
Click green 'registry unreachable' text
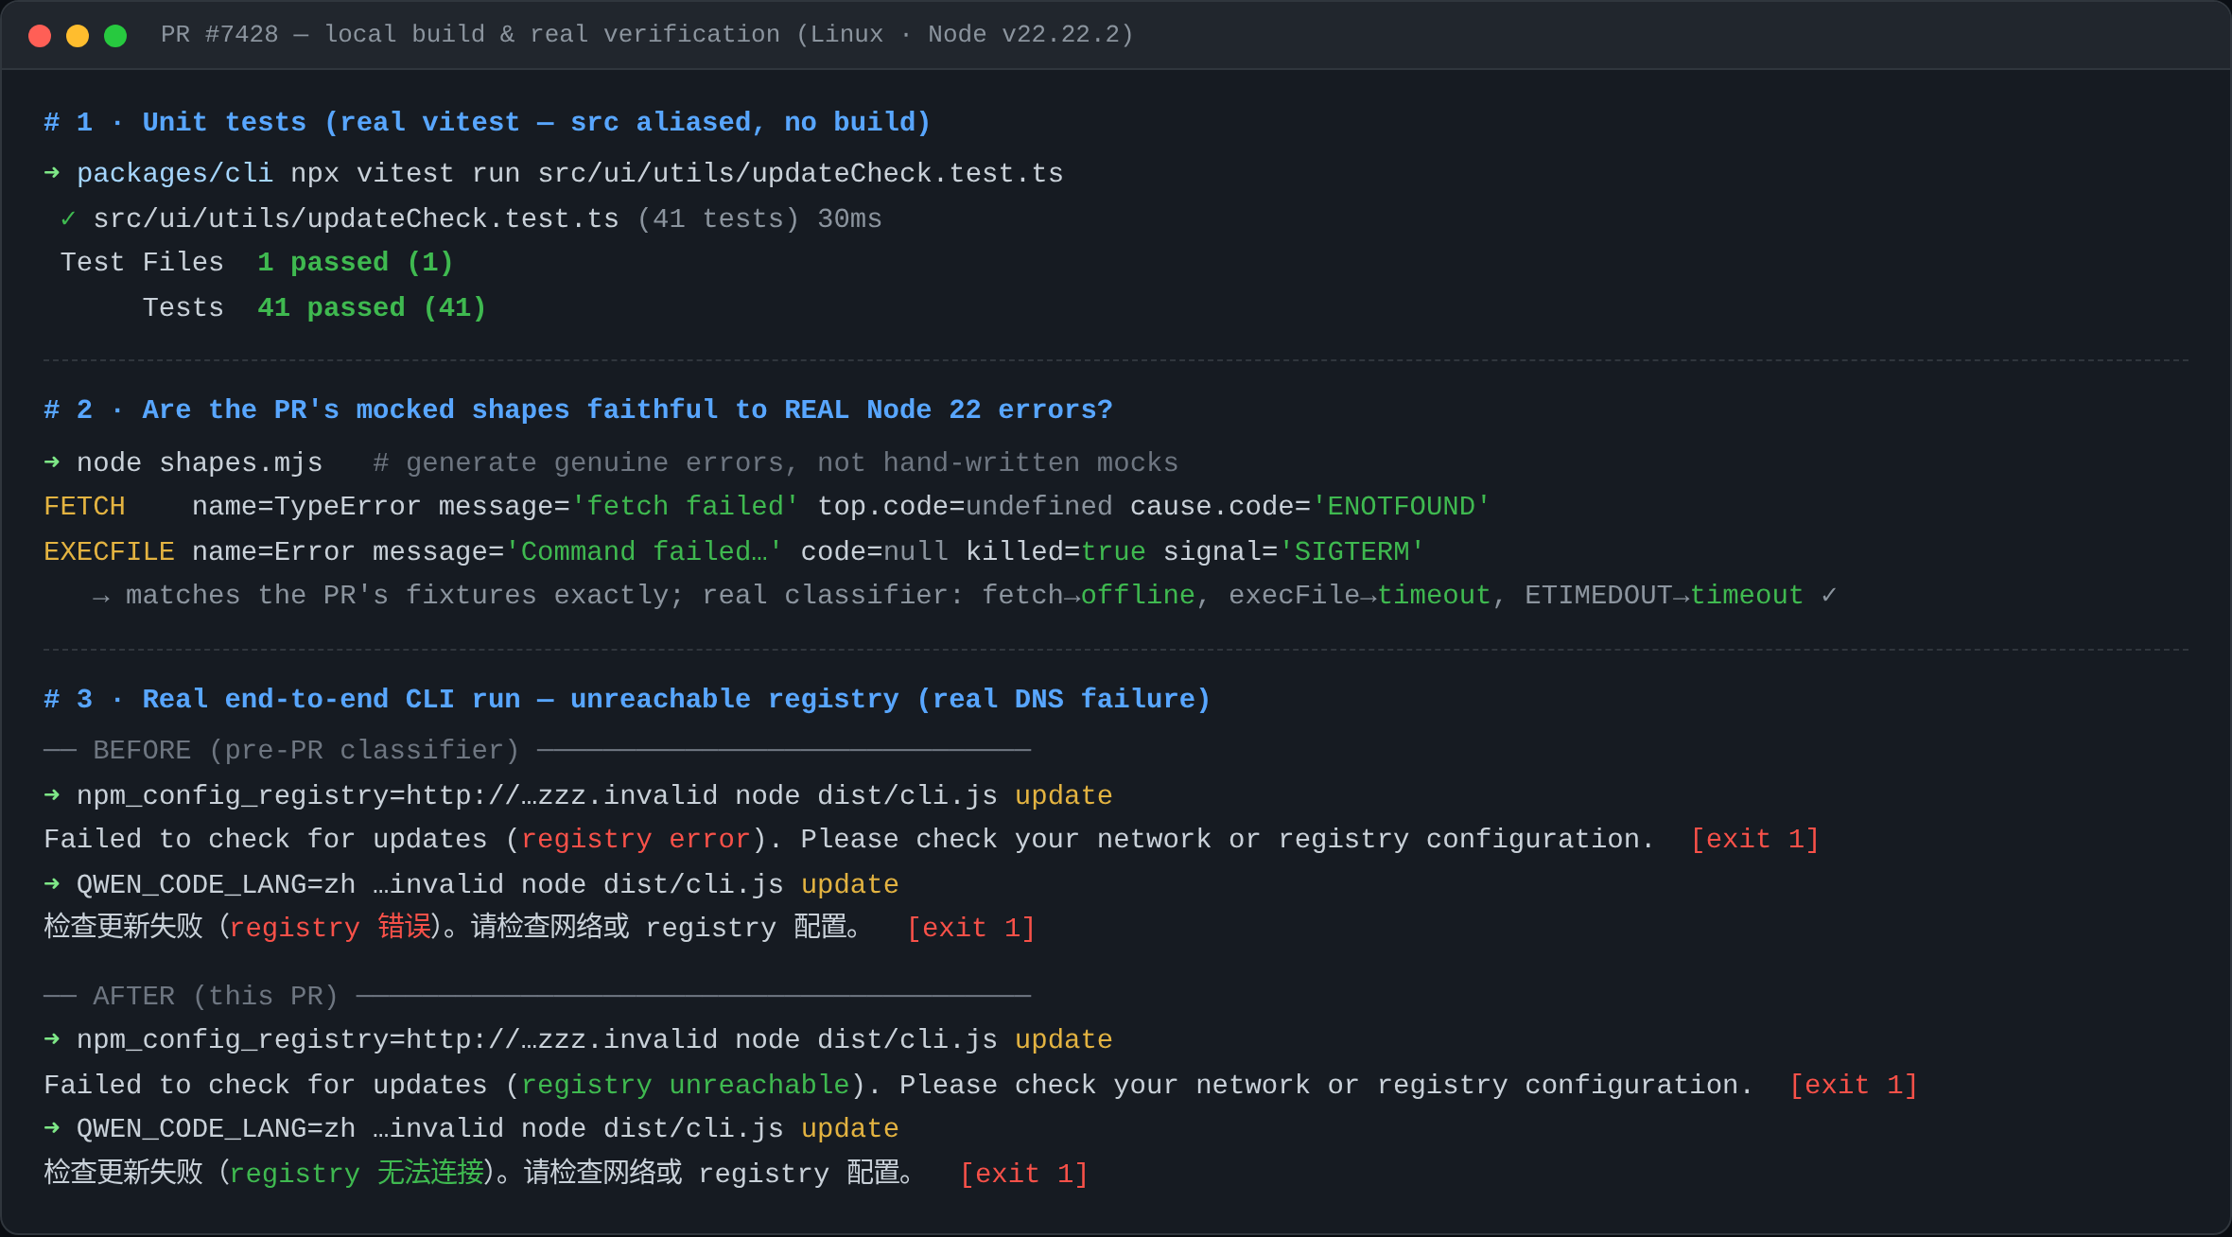685,1086
